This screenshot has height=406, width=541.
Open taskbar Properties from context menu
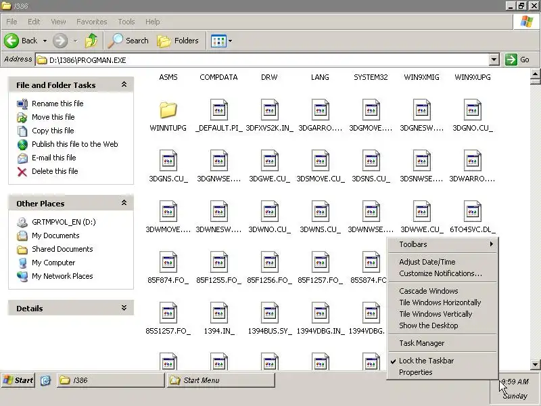(x=443, y=372)
